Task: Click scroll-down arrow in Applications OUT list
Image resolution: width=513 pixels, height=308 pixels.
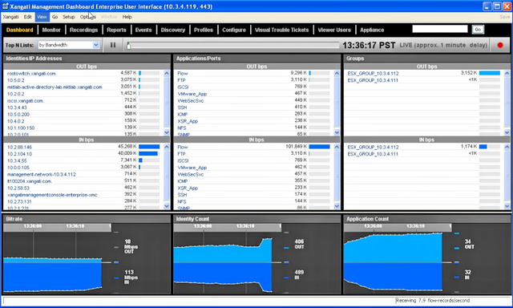Action: point(337,132)
